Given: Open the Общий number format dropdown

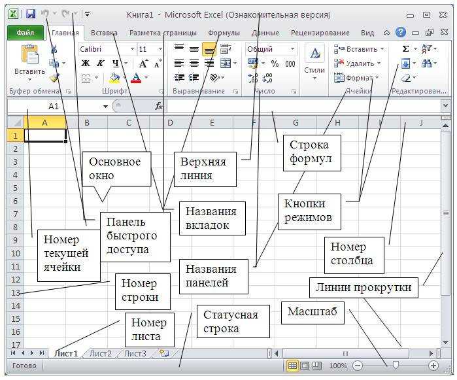Looking at the screenshot, I should (x=292, y=48).
